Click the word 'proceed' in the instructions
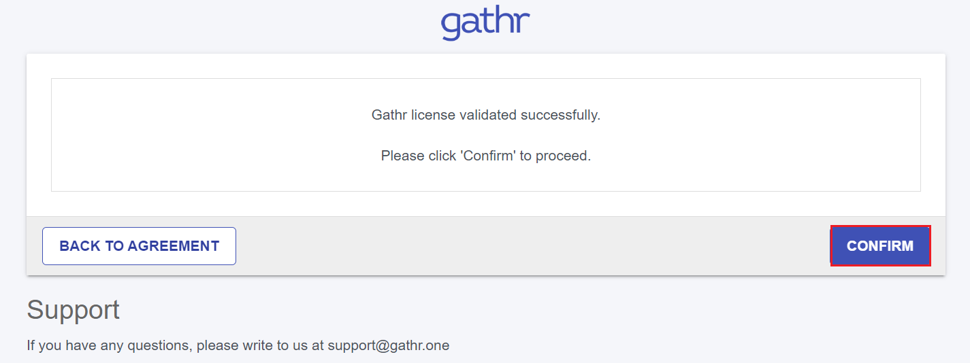The height and width of the screenshot is (363, 970). click(562, 156)
